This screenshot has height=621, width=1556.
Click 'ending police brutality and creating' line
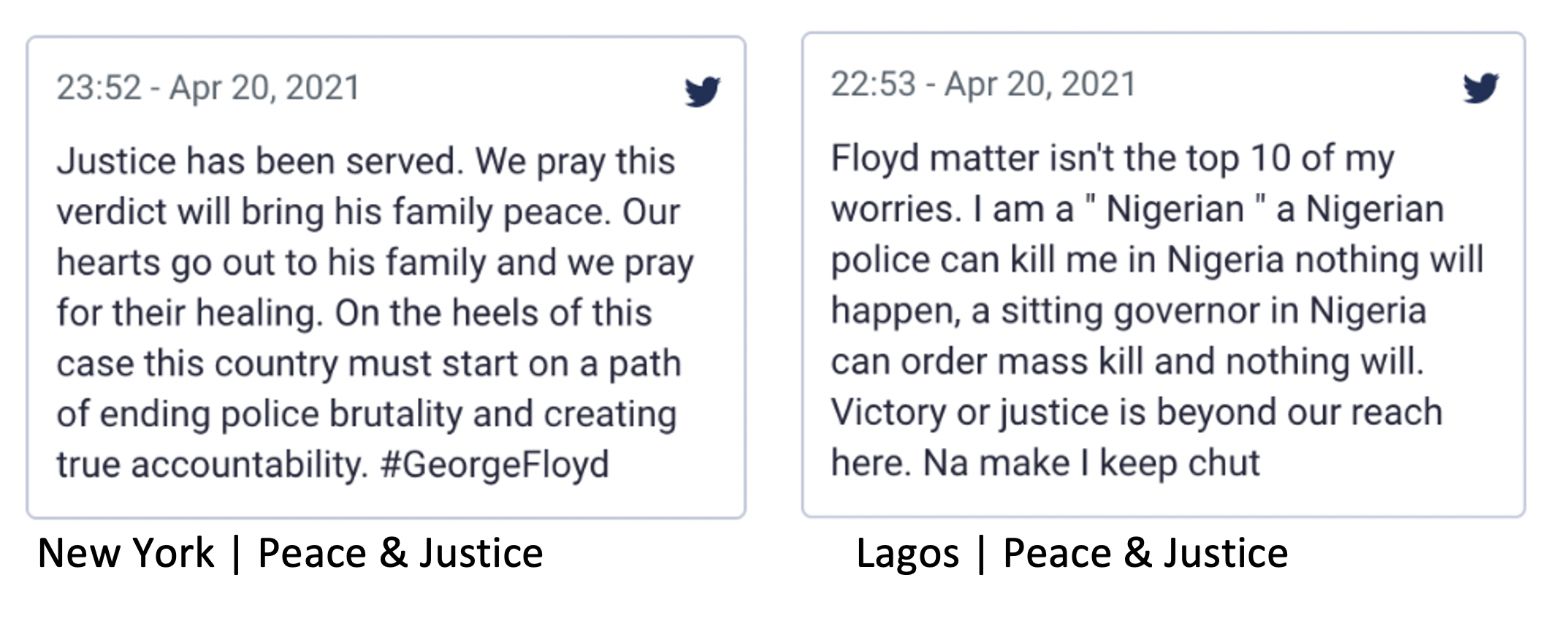(x=388, y=414)
